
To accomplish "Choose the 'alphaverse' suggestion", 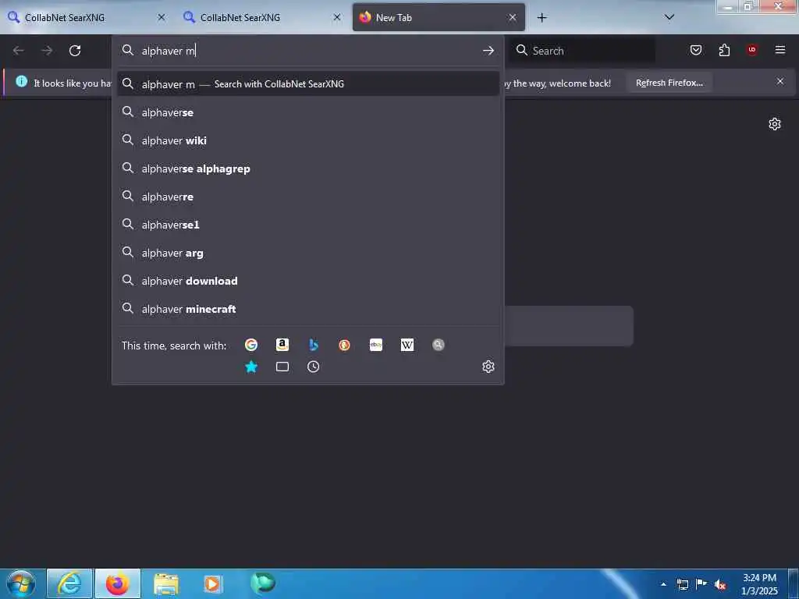I will 307,112.
